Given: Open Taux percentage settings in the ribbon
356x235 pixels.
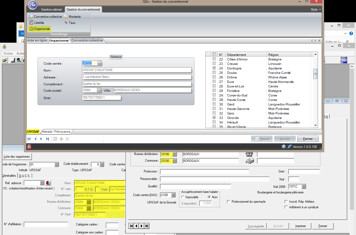Looking at the screenshot, I should [70, 23].
